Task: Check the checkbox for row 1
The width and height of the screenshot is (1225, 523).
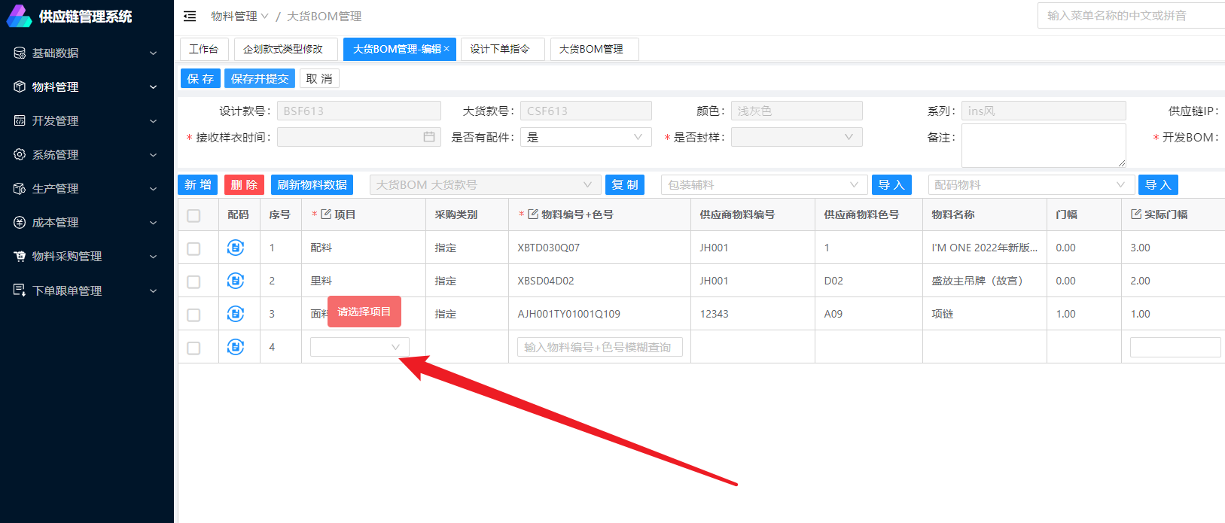Action: pyautogui.click(x=194, y=249)
